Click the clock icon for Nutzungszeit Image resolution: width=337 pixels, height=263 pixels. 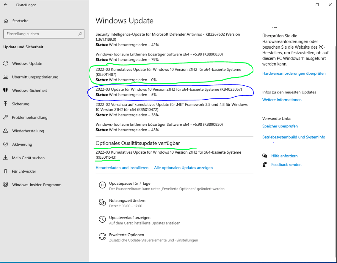(102, 202)
